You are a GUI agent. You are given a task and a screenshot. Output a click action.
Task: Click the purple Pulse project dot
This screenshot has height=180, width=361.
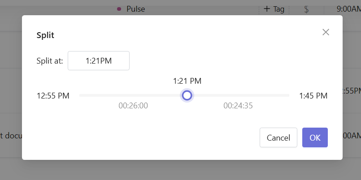click(119, 9)
